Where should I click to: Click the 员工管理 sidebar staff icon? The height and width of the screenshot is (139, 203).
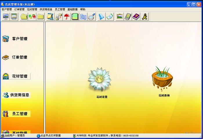tap(6, 114)
